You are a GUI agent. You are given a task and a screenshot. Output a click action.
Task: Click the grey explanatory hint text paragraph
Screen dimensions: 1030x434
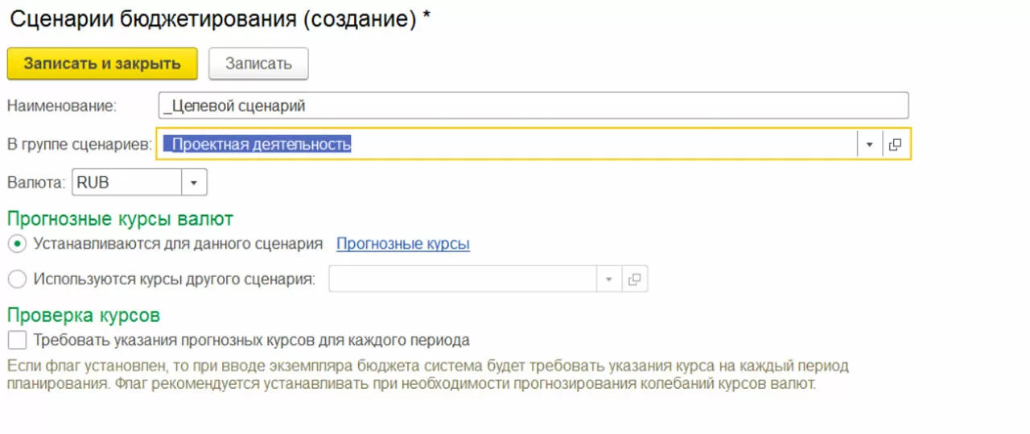click(426, 375)
